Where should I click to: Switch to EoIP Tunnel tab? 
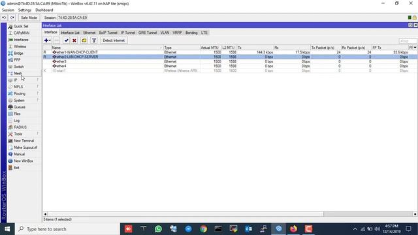(108, 33)
